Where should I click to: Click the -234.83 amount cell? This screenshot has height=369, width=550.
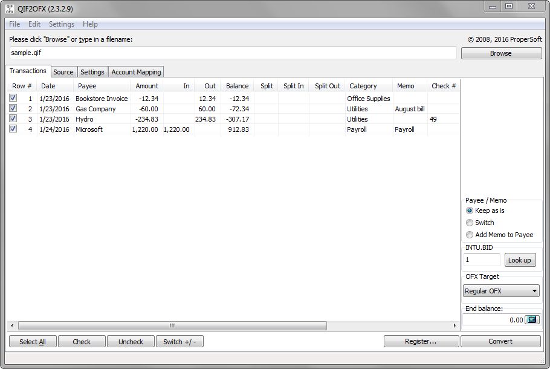tap(147, 119)
